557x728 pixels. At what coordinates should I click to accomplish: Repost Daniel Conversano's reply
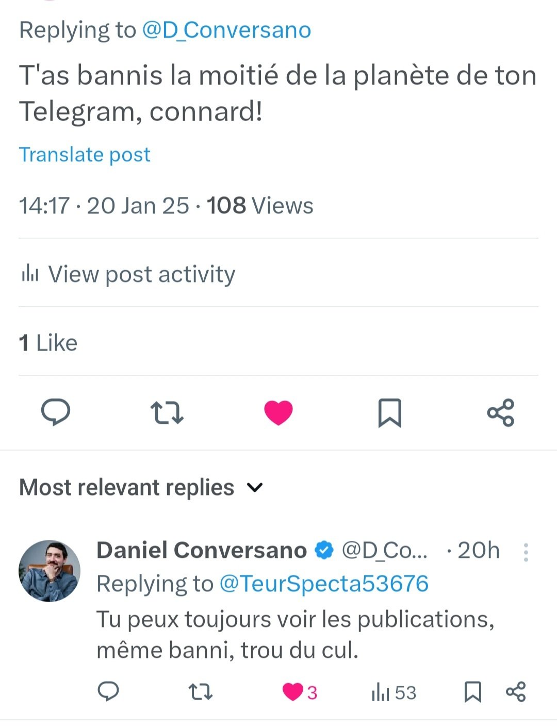[x=201, y=692]
